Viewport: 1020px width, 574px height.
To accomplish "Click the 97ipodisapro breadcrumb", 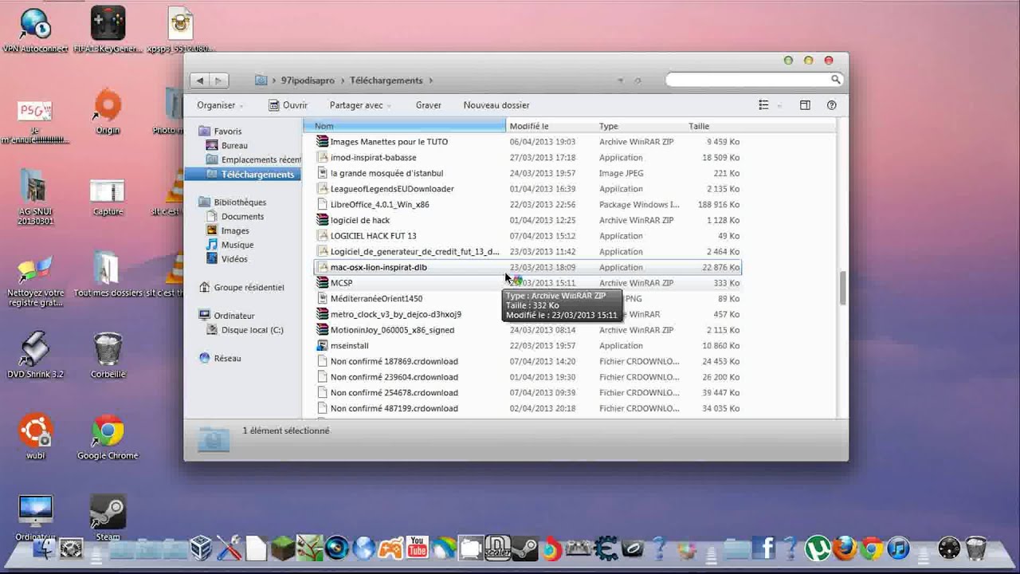I will pyautogui.click(x=308, y=81).
